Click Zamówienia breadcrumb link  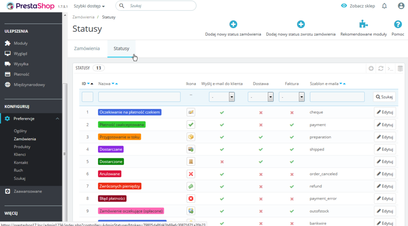tap(83, 17)
